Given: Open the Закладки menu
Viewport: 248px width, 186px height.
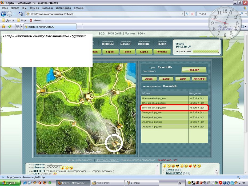Looking at the screenshot, I should point(47,8).
